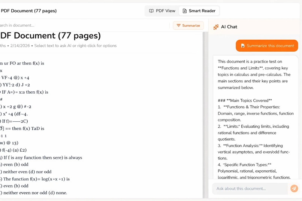Click the Summarize button above the document
This screenshot has width=302, height=201.
tap(188, 25)
